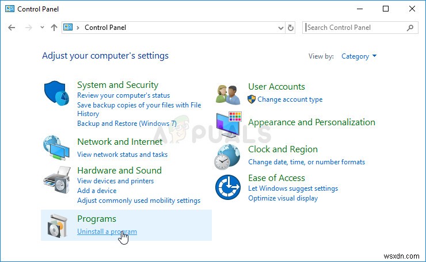Click View network status and tasks
Screen dimensions: 426x262
122,155
